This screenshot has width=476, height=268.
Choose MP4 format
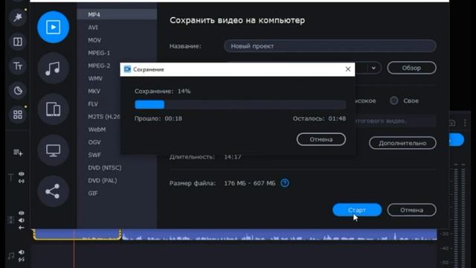tap(117, 15)
